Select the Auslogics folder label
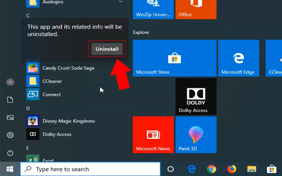Screen dimensions: 282x176 click(x=53, y=2)
